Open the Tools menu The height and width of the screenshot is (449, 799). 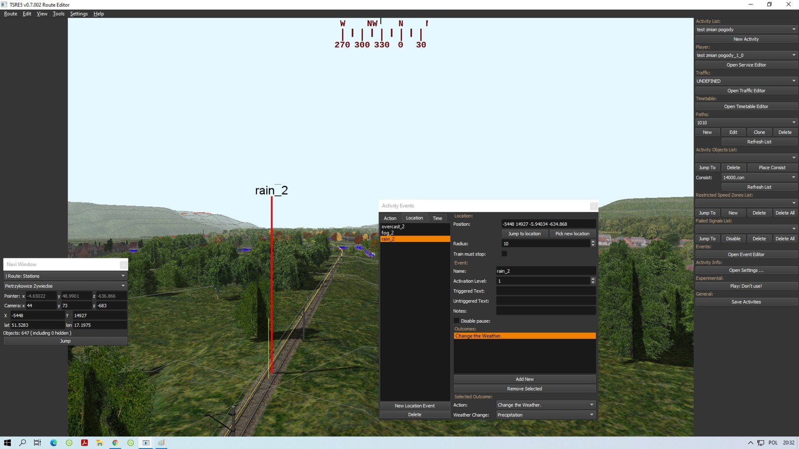pos(58,14)
